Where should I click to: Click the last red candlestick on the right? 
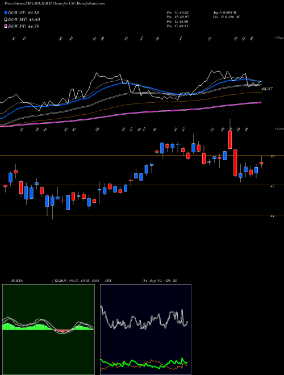coord(261,163)
